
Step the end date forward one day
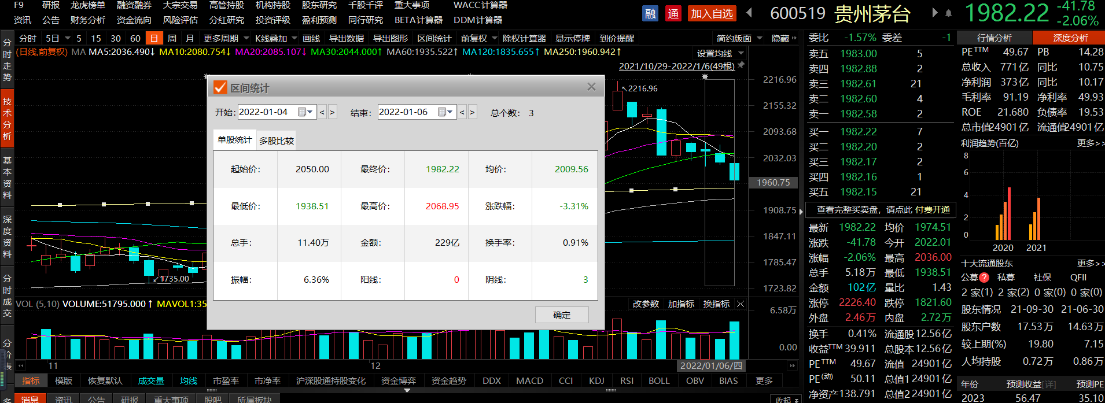click(473, 112)
